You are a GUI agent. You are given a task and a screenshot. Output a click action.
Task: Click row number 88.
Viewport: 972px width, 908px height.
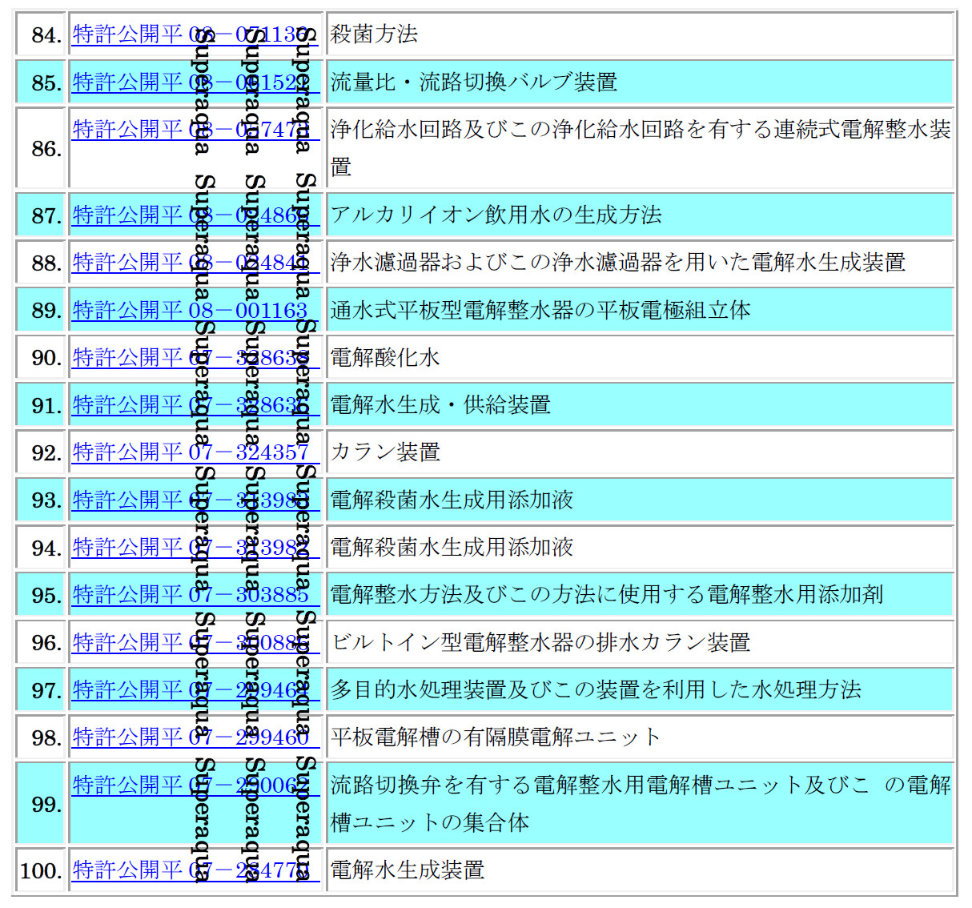[47, 263]
